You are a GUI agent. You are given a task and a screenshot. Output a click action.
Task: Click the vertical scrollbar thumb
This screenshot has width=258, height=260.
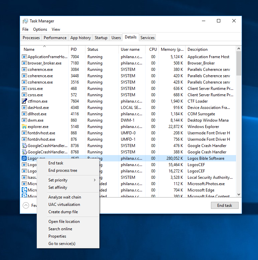(239, 63)
